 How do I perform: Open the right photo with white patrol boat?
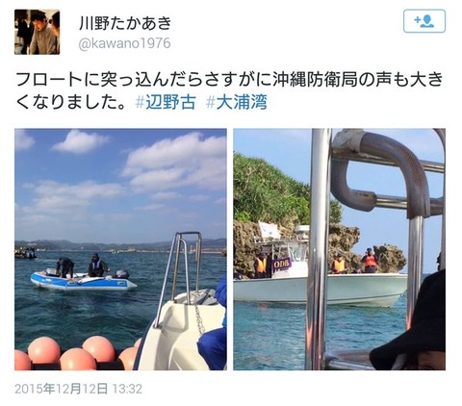coord(339,249)
